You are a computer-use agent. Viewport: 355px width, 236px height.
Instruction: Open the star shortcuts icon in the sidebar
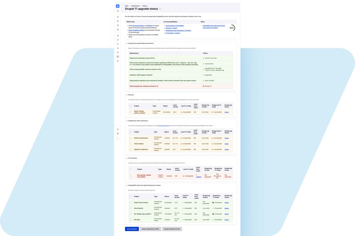click(x=118, y=11)
